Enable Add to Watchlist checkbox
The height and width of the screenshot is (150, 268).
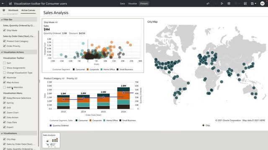[5, 87]
